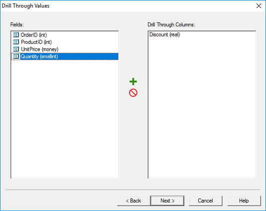
Task: Select Discount (real) in Drill Through Columns
Action: click(164, 34)
